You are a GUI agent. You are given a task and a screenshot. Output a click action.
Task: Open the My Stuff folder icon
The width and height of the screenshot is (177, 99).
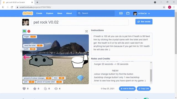pos(128,13)
